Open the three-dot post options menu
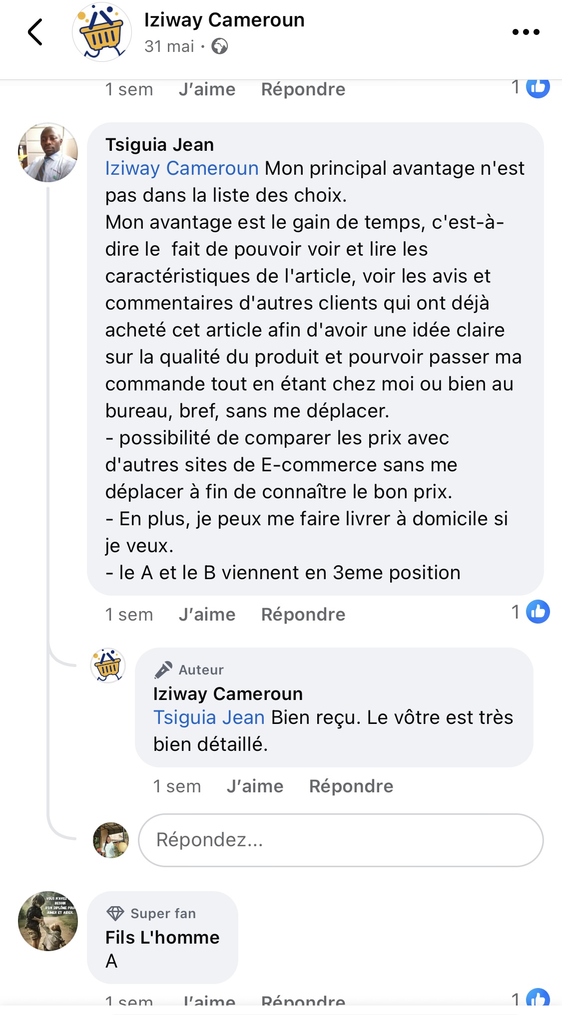This screenshot has width=562, height=1015. (x=526, y=32)
